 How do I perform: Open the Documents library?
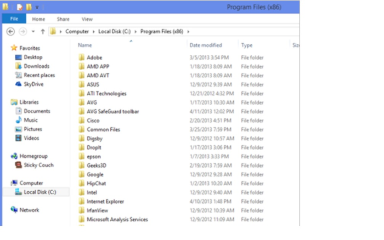[x=37, y=111]
